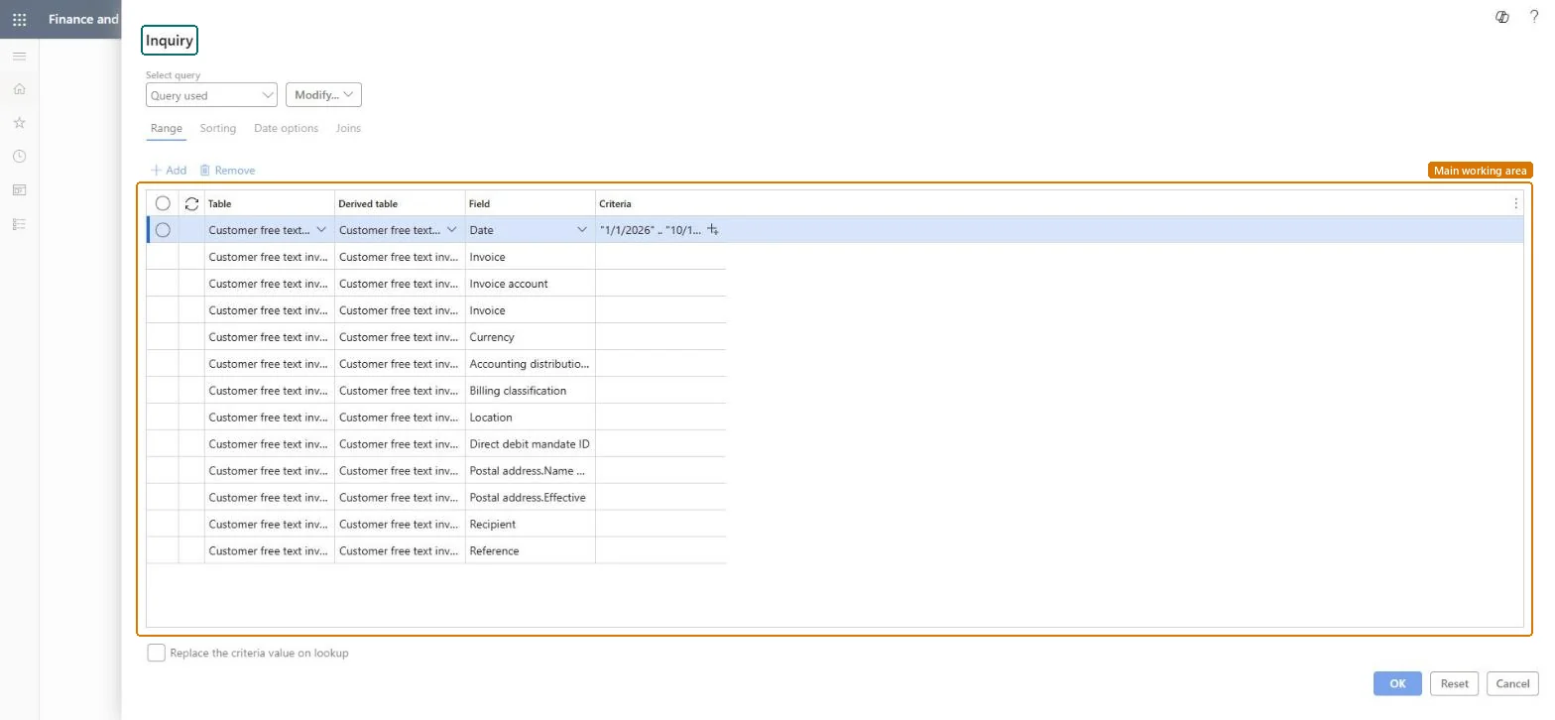Select the Billing classification field cell

pyautogui.click(x=531, y=391)
